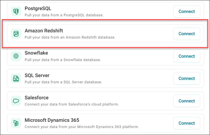This screenshot has width=210, height=135.
Task: Click the SQL Server connector title
Action: point(37,76)
